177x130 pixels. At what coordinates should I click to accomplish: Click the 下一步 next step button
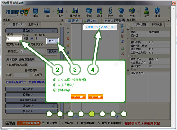[x=96, y=97]
